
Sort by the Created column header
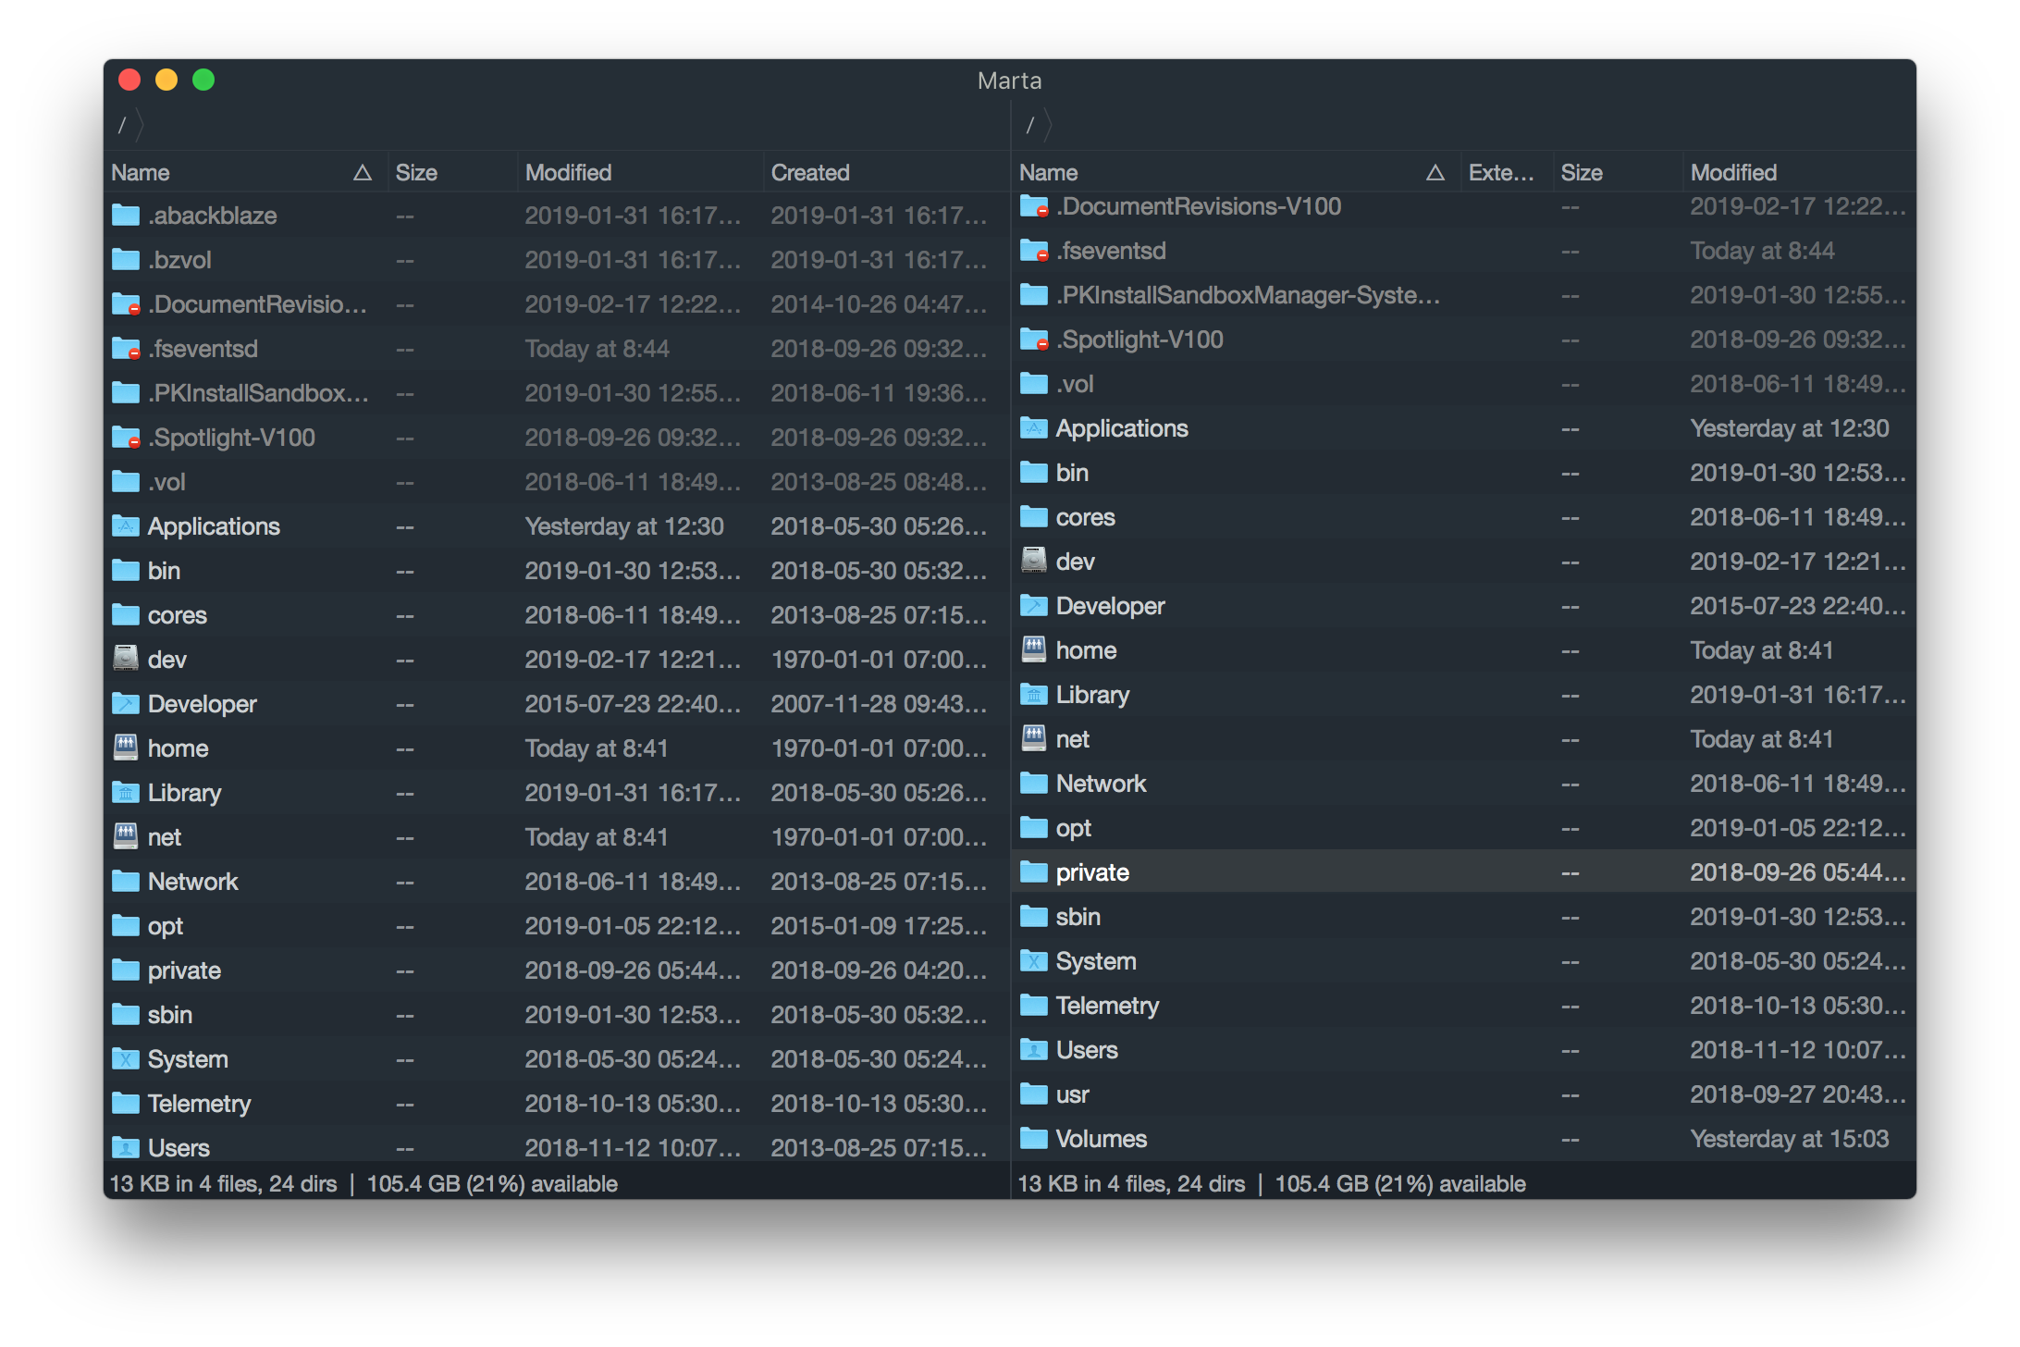[810, 172]
